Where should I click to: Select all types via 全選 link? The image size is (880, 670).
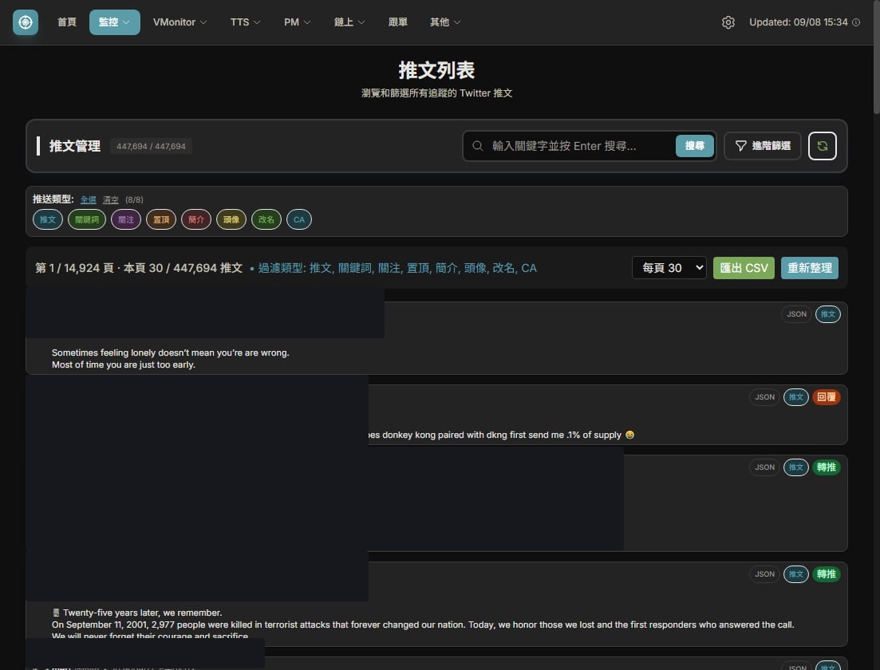point(88,199)
